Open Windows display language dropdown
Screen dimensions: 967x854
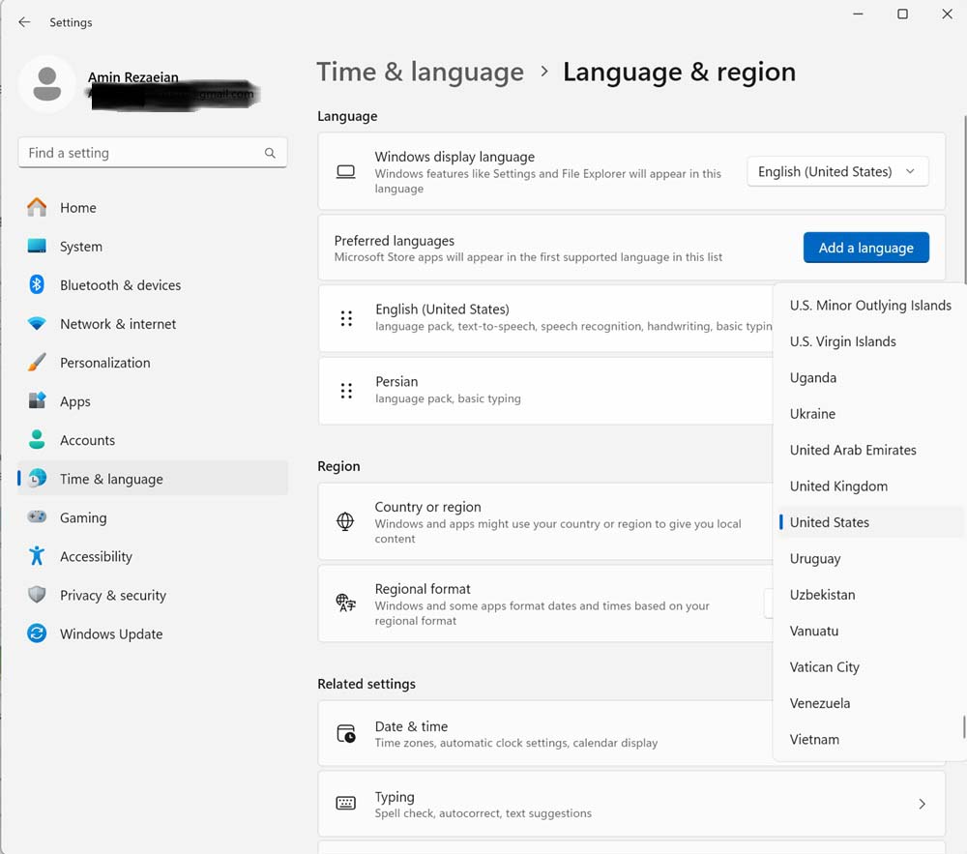coord(837,171)
